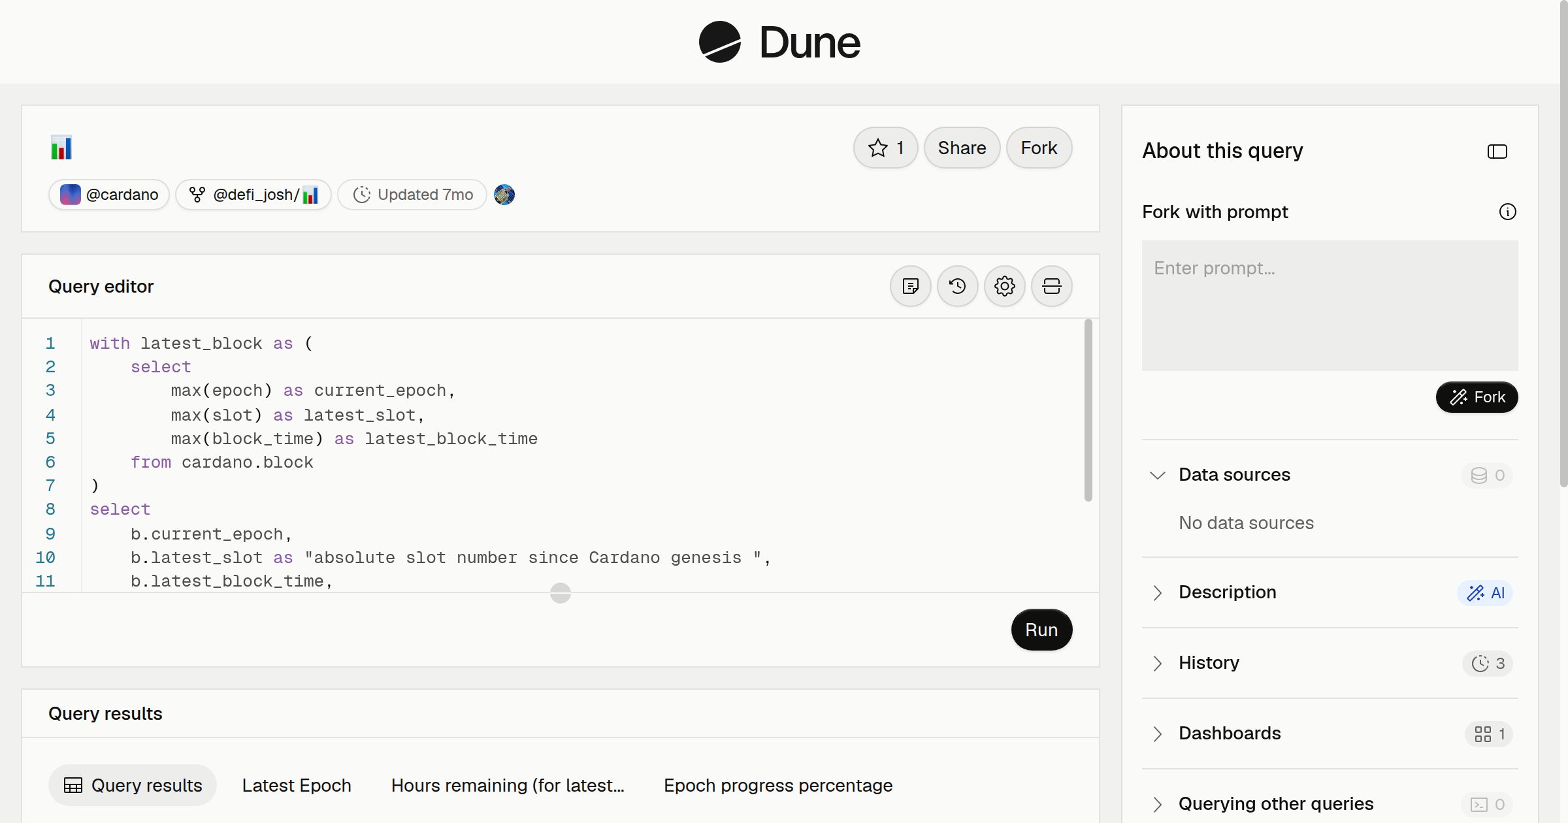Open the @defi_josh forked-from link

point(253,195)
